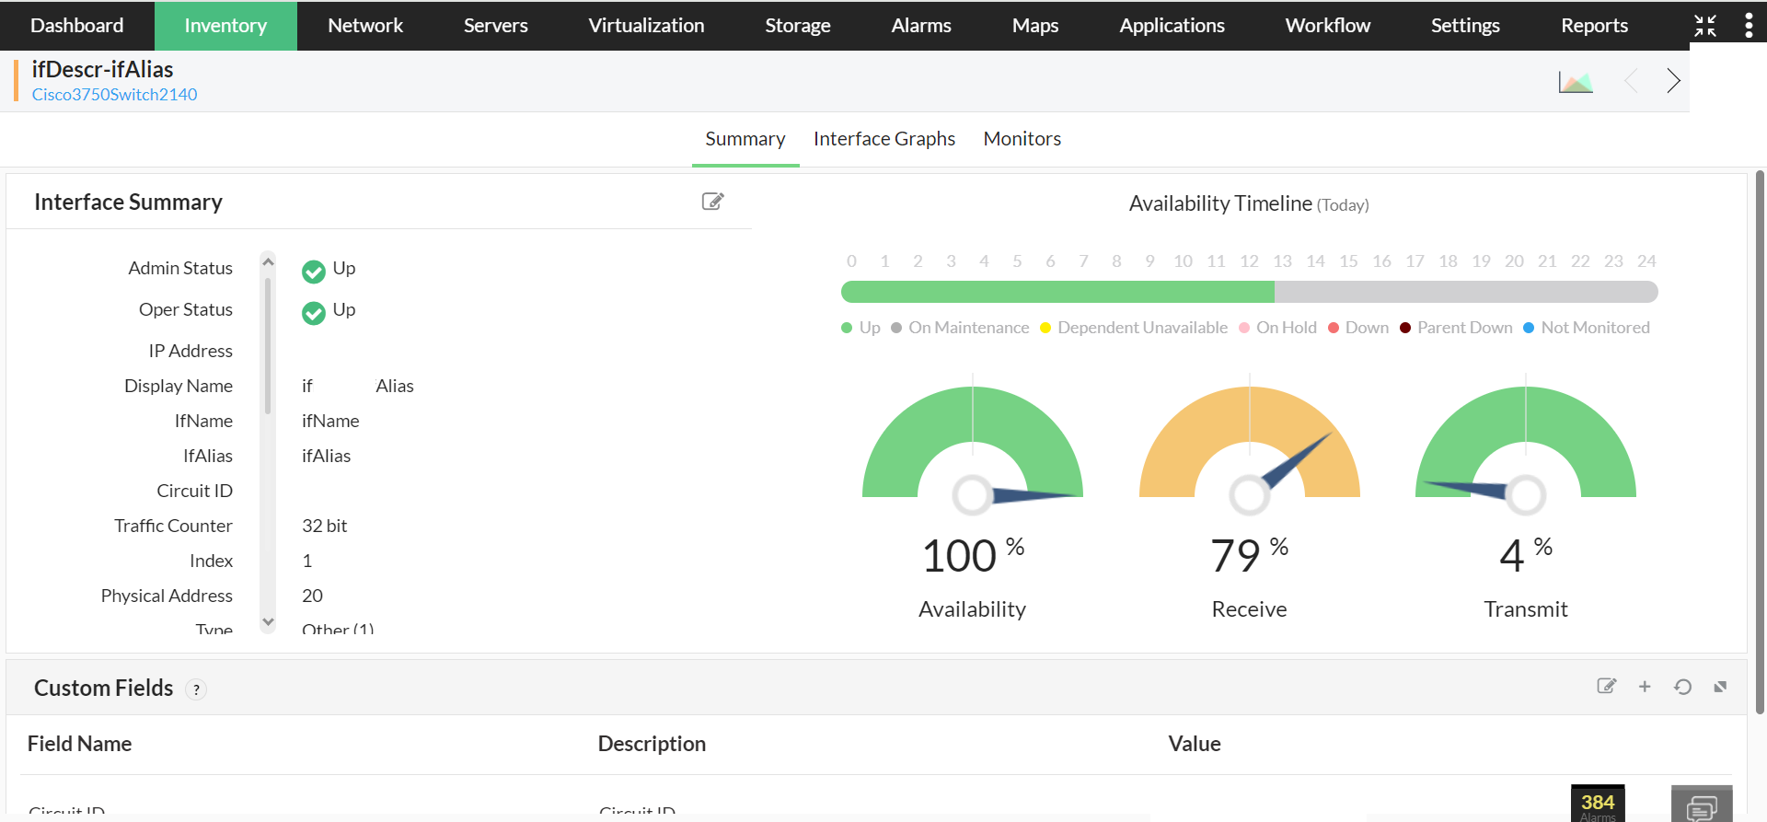The width and height of the screenshot is (1767, 822).
Task: Open Custom Fields help tooltip
Action: pyautogui.click(x=196, y=689)
